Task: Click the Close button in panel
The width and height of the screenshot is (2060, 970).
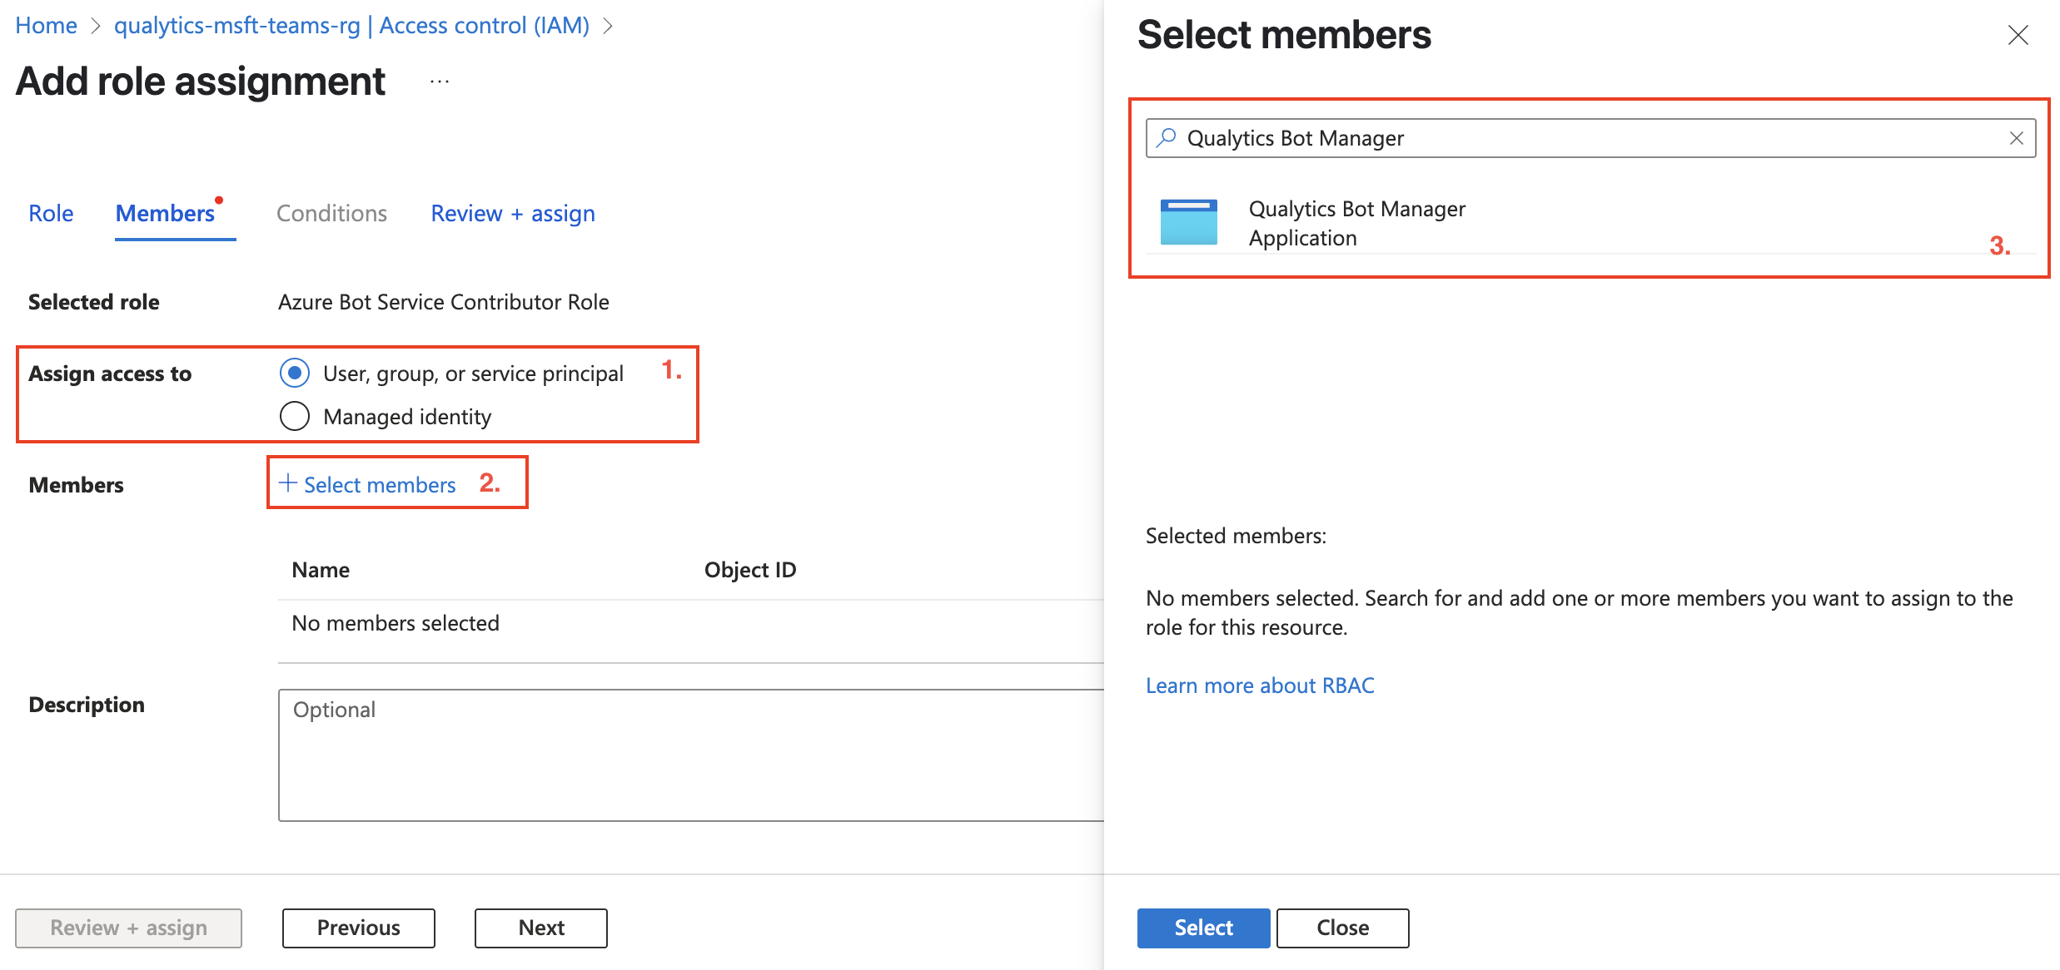Action: coord(1342,928)
